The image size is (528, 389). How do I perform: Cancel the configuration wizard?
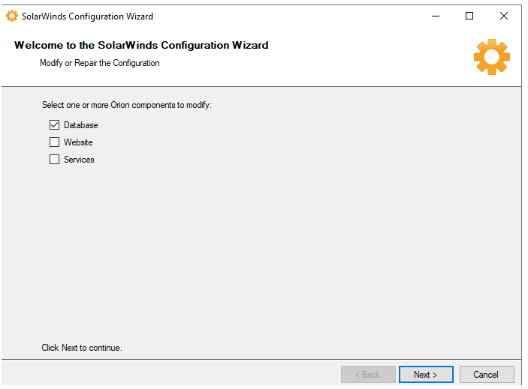(x=487, y=374)
